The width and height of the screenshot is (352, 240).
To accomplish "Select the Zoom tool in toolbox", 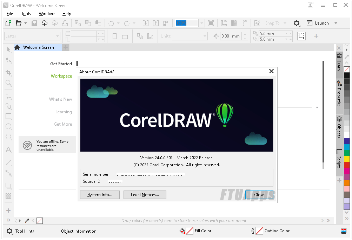I will coord(9,83).
